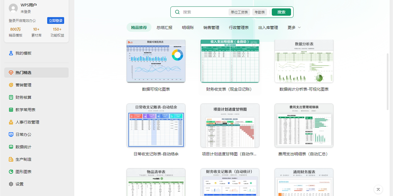393x196 pixels.
Task: Switch to the 总结汇报 tab
Action: (x=164, y=28)
